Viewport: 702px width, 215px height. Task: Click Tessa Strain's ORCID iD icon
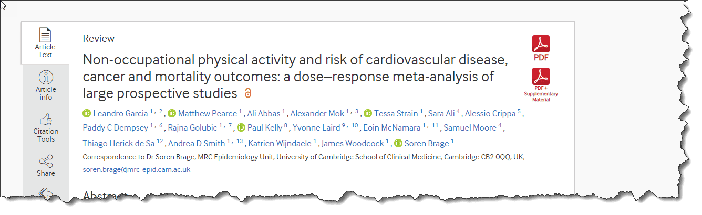pyautogui.click(x=368, y=113)
